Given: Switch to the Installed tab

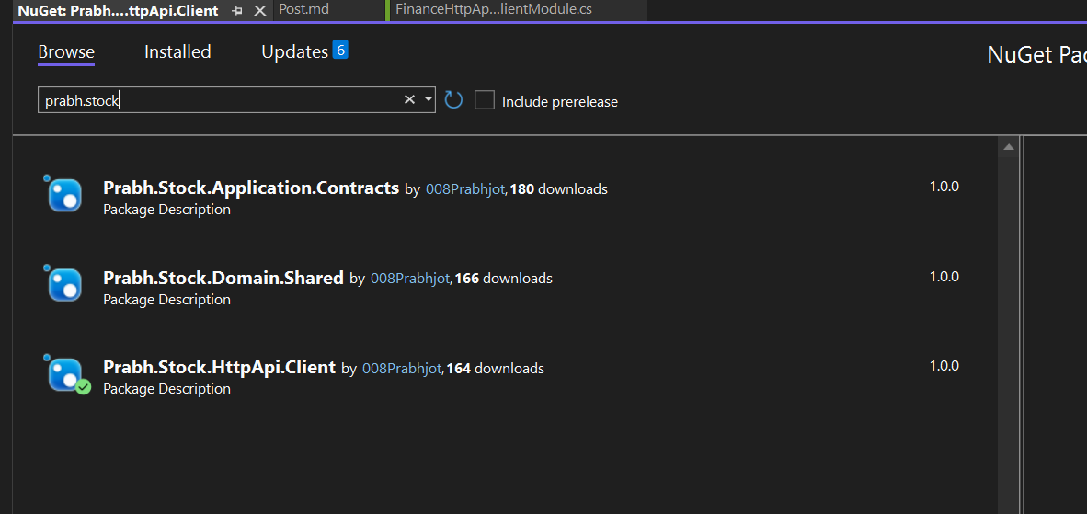Looking at the screenshot, I should (x=177, y=52).
